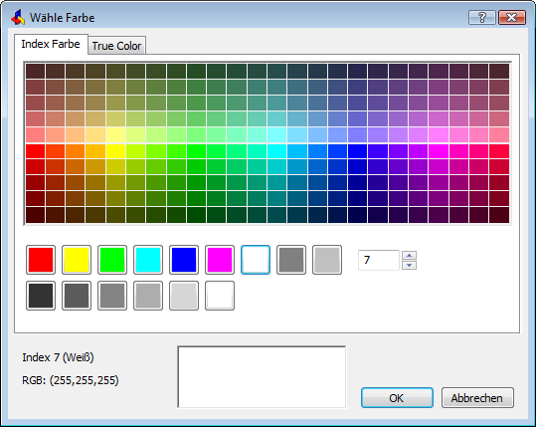536x427 pixels.
Task: Select the blue standard color swatch
Action: [x=184, y=260]
